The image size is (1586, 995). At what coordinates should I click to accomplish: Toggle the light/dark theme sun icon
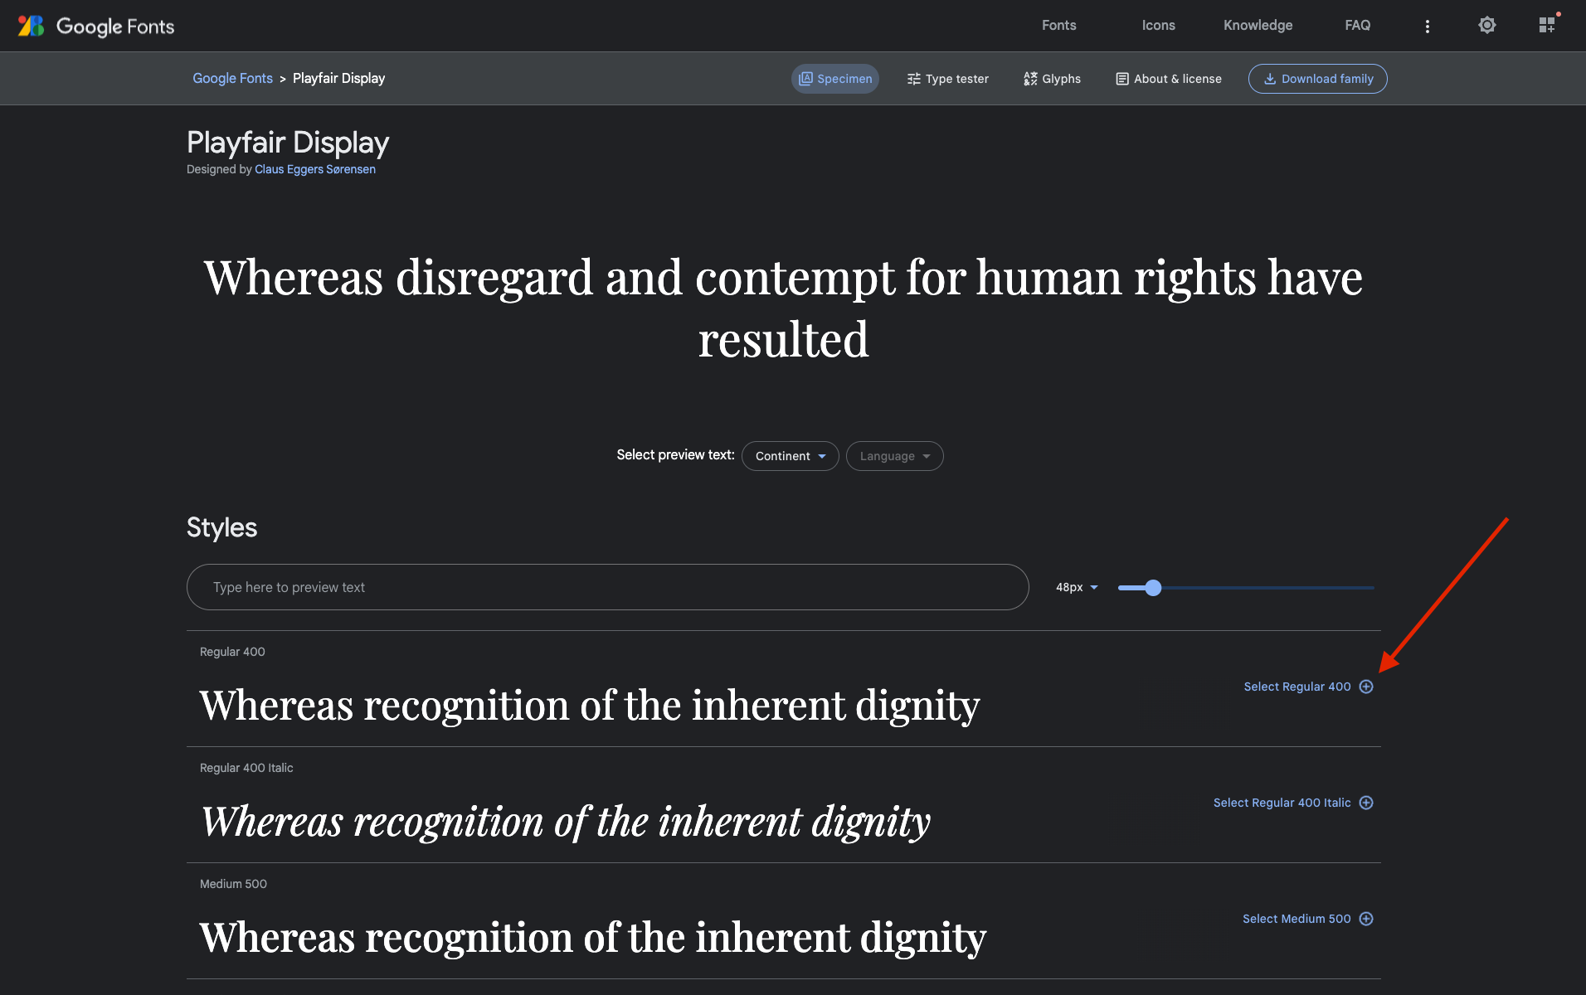[x=1487, y=26]
